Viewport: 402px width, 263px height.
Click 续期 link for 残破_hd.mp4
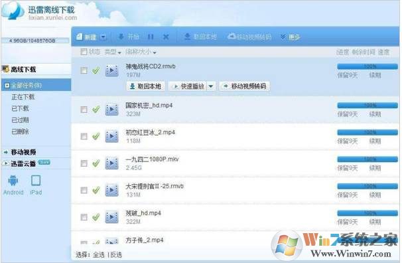coord(375,222)
